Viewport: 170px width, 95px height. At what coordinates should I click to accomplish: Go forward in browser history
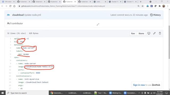click(6, 6)
